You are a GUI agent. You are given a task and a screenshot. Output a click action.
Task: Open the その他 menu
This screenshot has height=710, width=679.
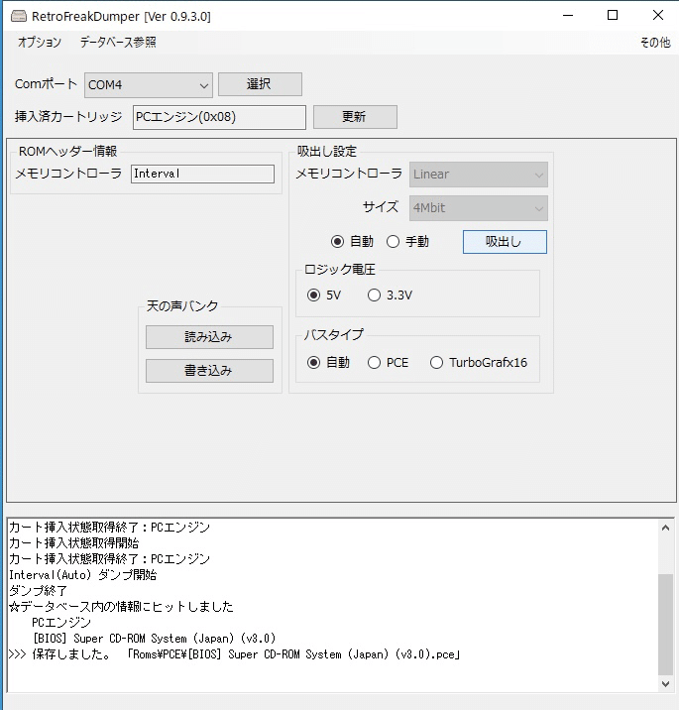pos(655,43)
